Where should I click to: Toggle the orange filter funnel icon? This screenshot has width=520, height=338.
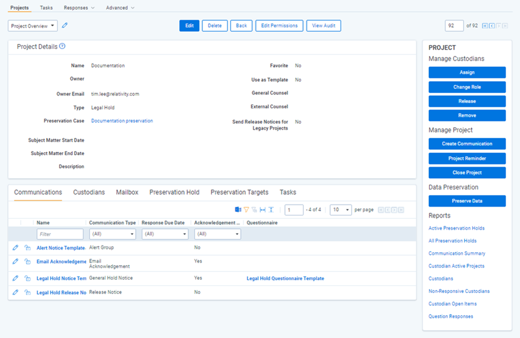246,209
